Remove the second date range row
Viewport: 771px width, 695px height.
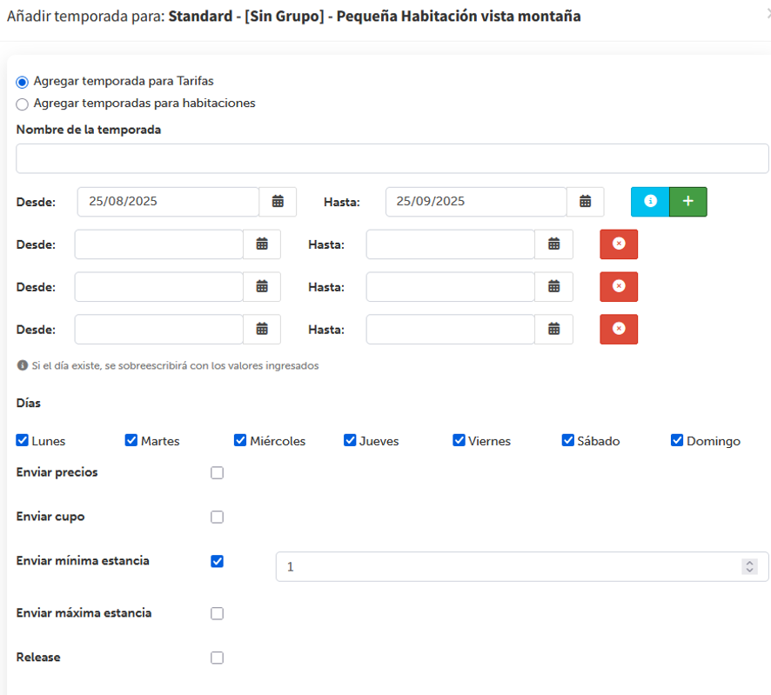pyautogui.click(x=619, y=244)
